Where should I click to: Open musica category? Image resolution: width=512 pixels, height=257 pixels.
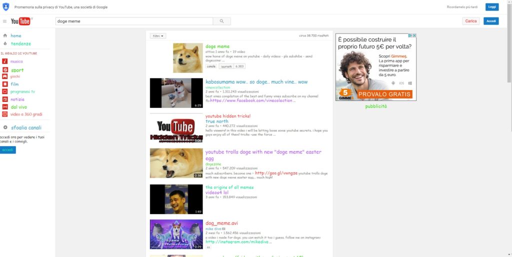tap(16, 61)
